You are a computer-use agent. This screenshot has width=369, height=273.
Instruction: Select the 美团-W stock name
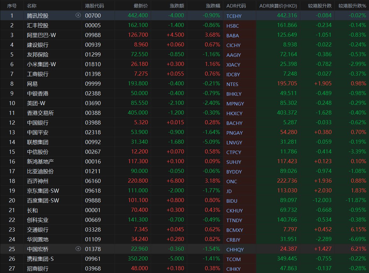[x=36, y=103]
